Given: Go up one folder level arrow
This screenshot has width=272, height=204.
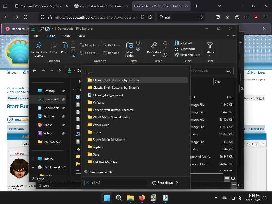Looking at the screenshot, I should 59,71.
